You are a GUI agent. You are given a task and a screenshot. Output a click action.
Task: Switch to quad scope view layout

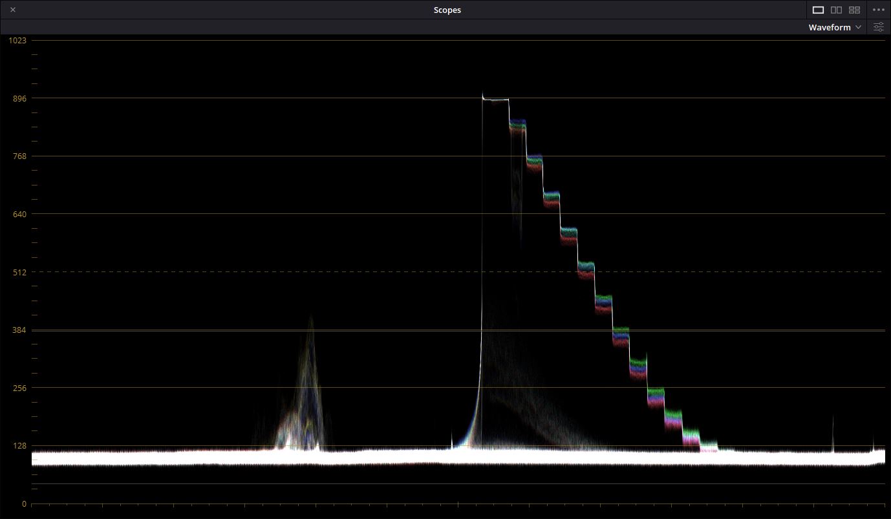pos(854,10)
